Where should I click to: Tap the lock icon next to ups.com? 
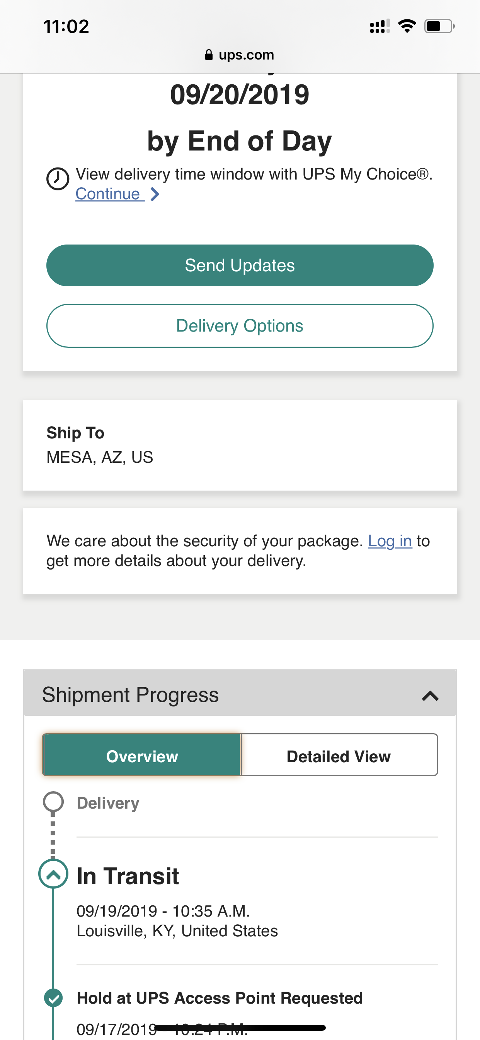point(209,55)
